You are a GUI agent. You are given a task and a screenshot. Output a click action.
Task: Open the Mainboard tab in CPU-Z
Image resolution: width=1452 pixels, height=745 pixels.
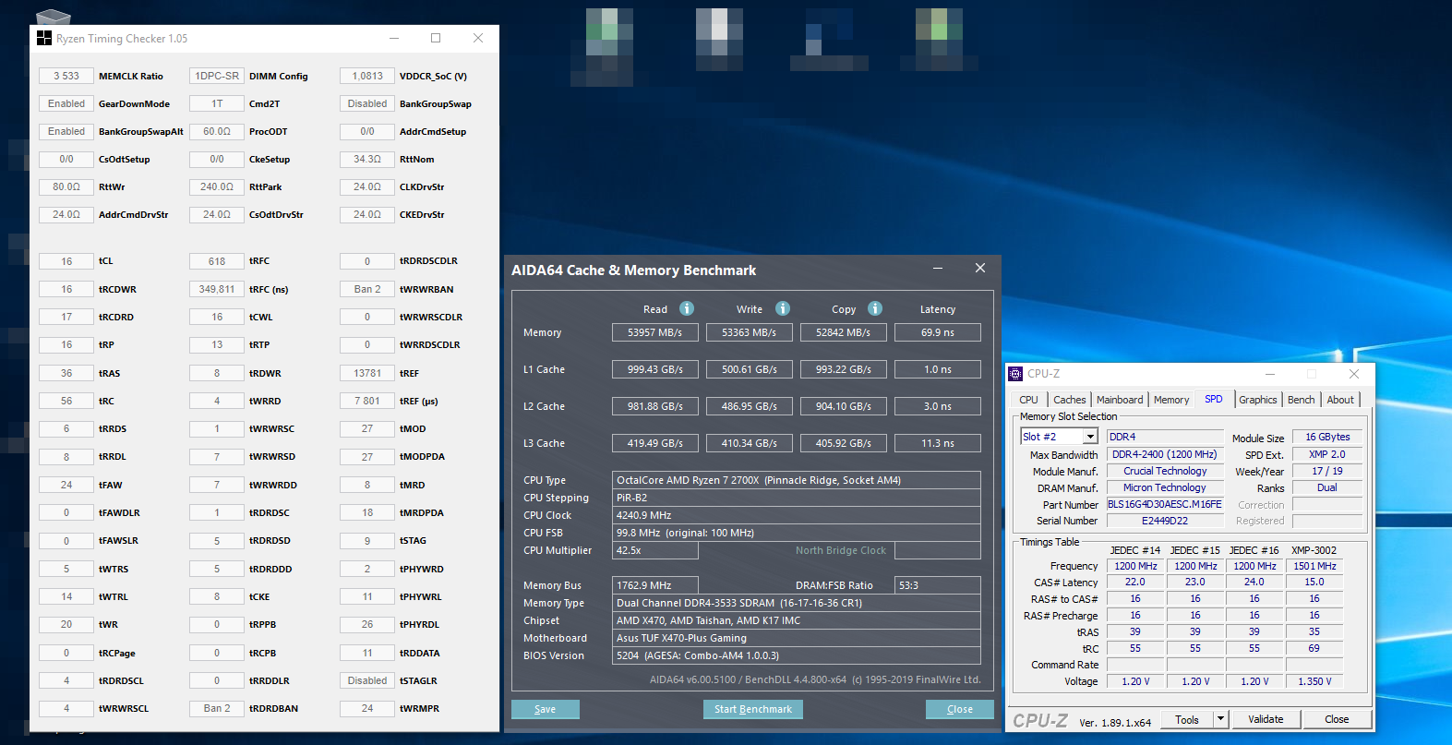click(1120, 400)
